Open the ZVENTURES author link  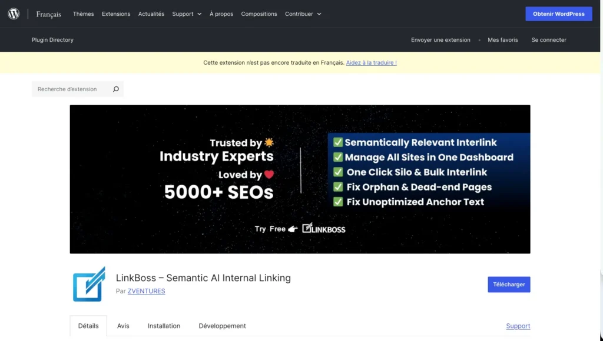pos(146,291)
